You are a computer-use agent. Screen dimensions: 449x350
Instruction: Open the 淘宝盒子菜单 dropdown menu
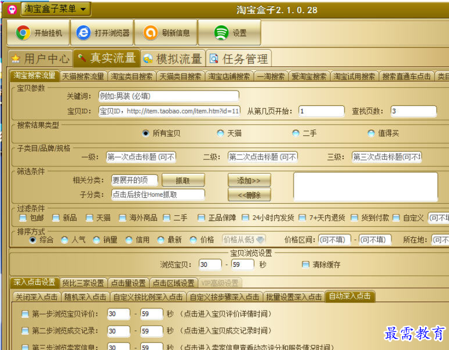tap(56, 9)
